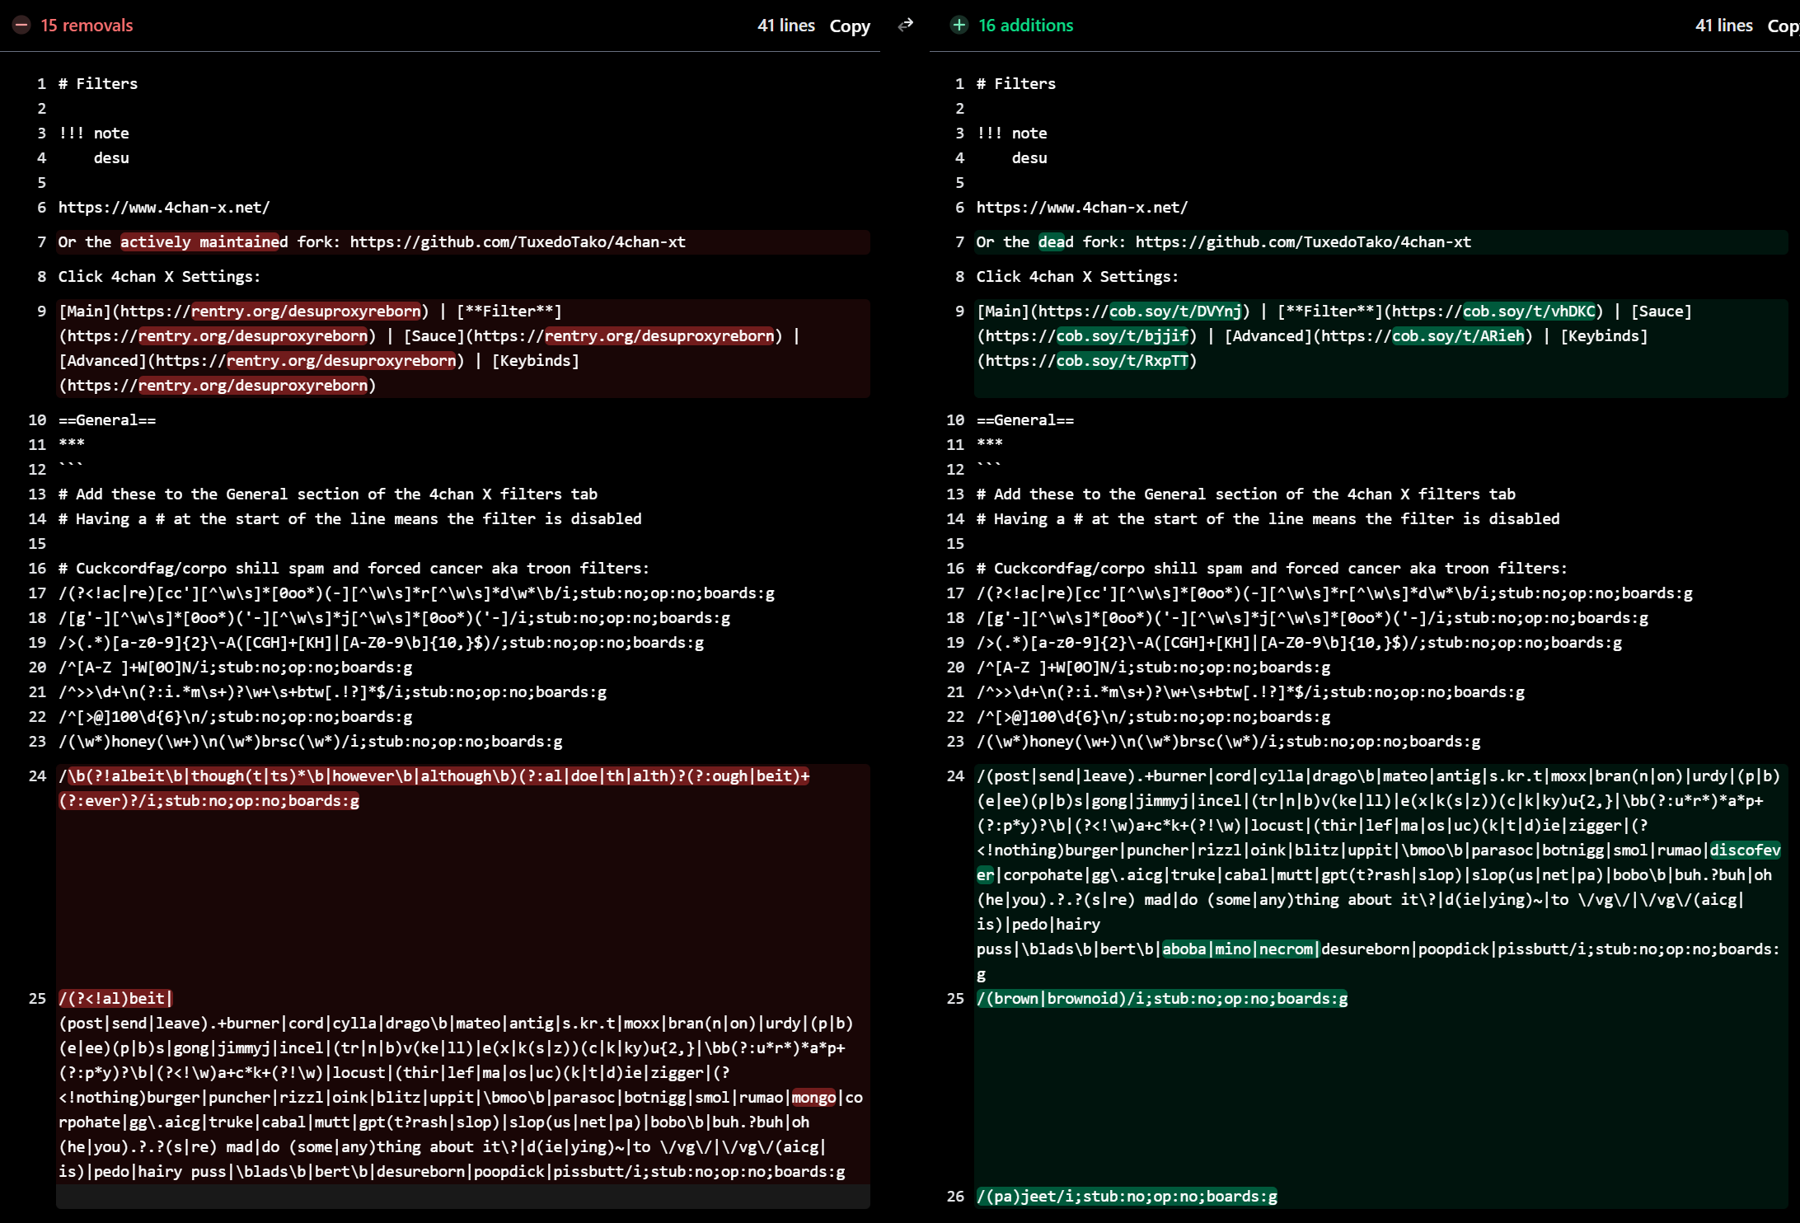Click the 4chan-x.net URL in left pane
1800x1223 pixels.
pos(164,208)
